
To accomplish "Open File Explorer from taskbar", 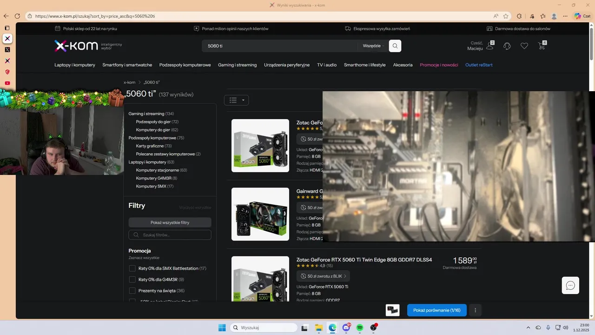I will click(318, 328).
